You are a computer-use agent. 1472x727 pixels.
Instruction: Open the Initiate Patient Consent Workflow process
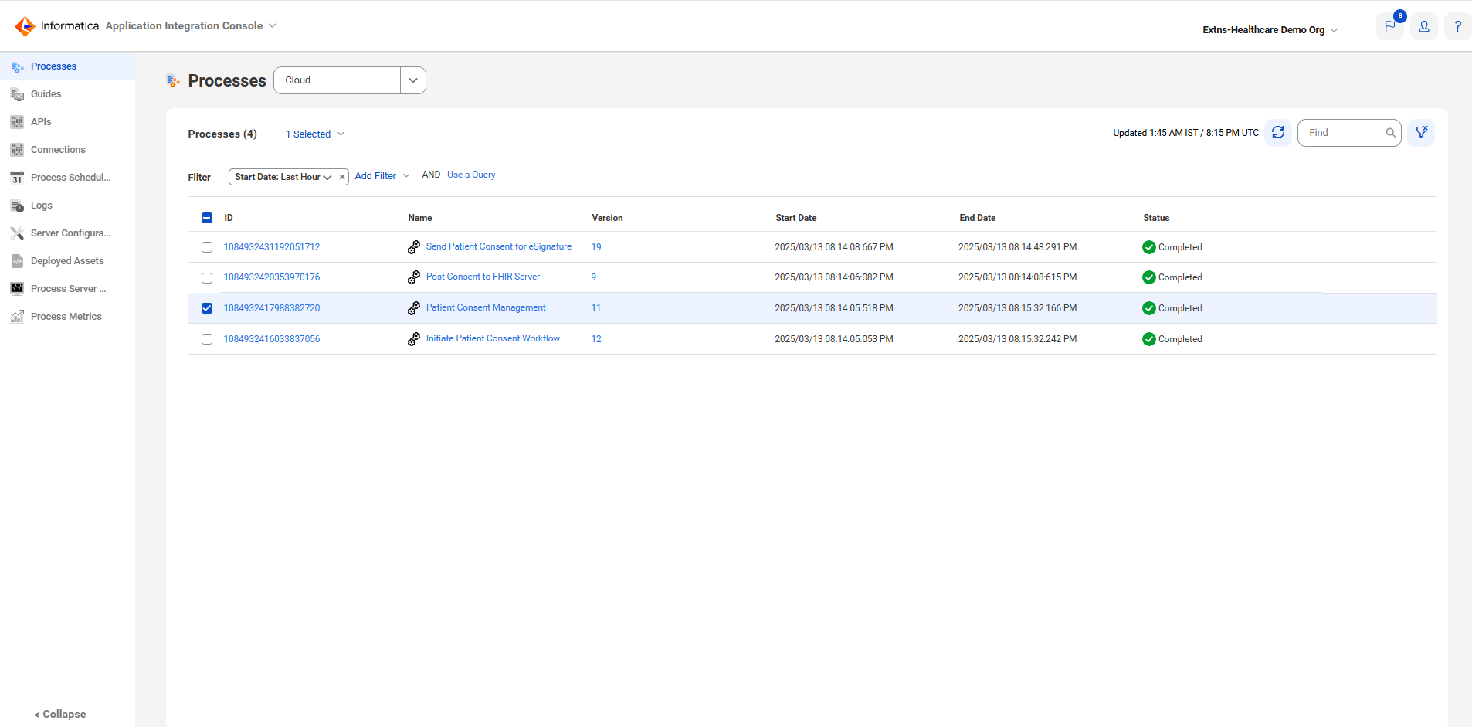493,338
